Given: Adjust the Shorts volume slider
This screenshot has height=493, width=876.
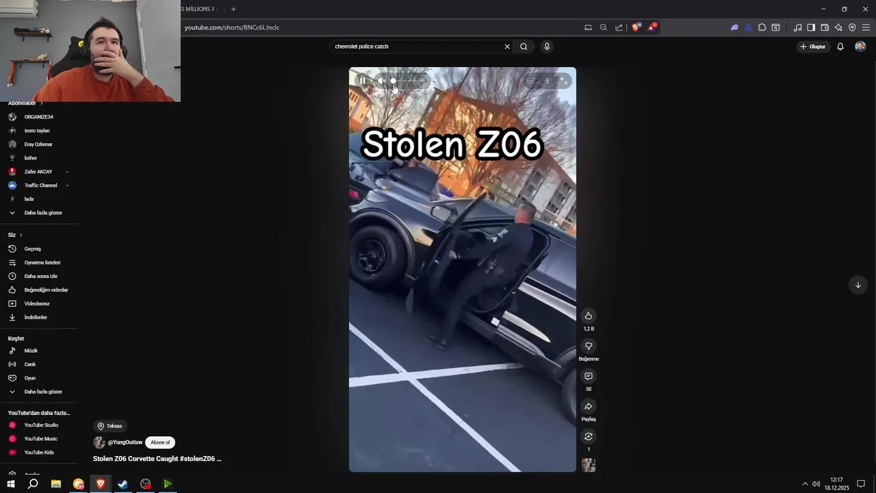Looking at the screenshot, I should point(408,81).
